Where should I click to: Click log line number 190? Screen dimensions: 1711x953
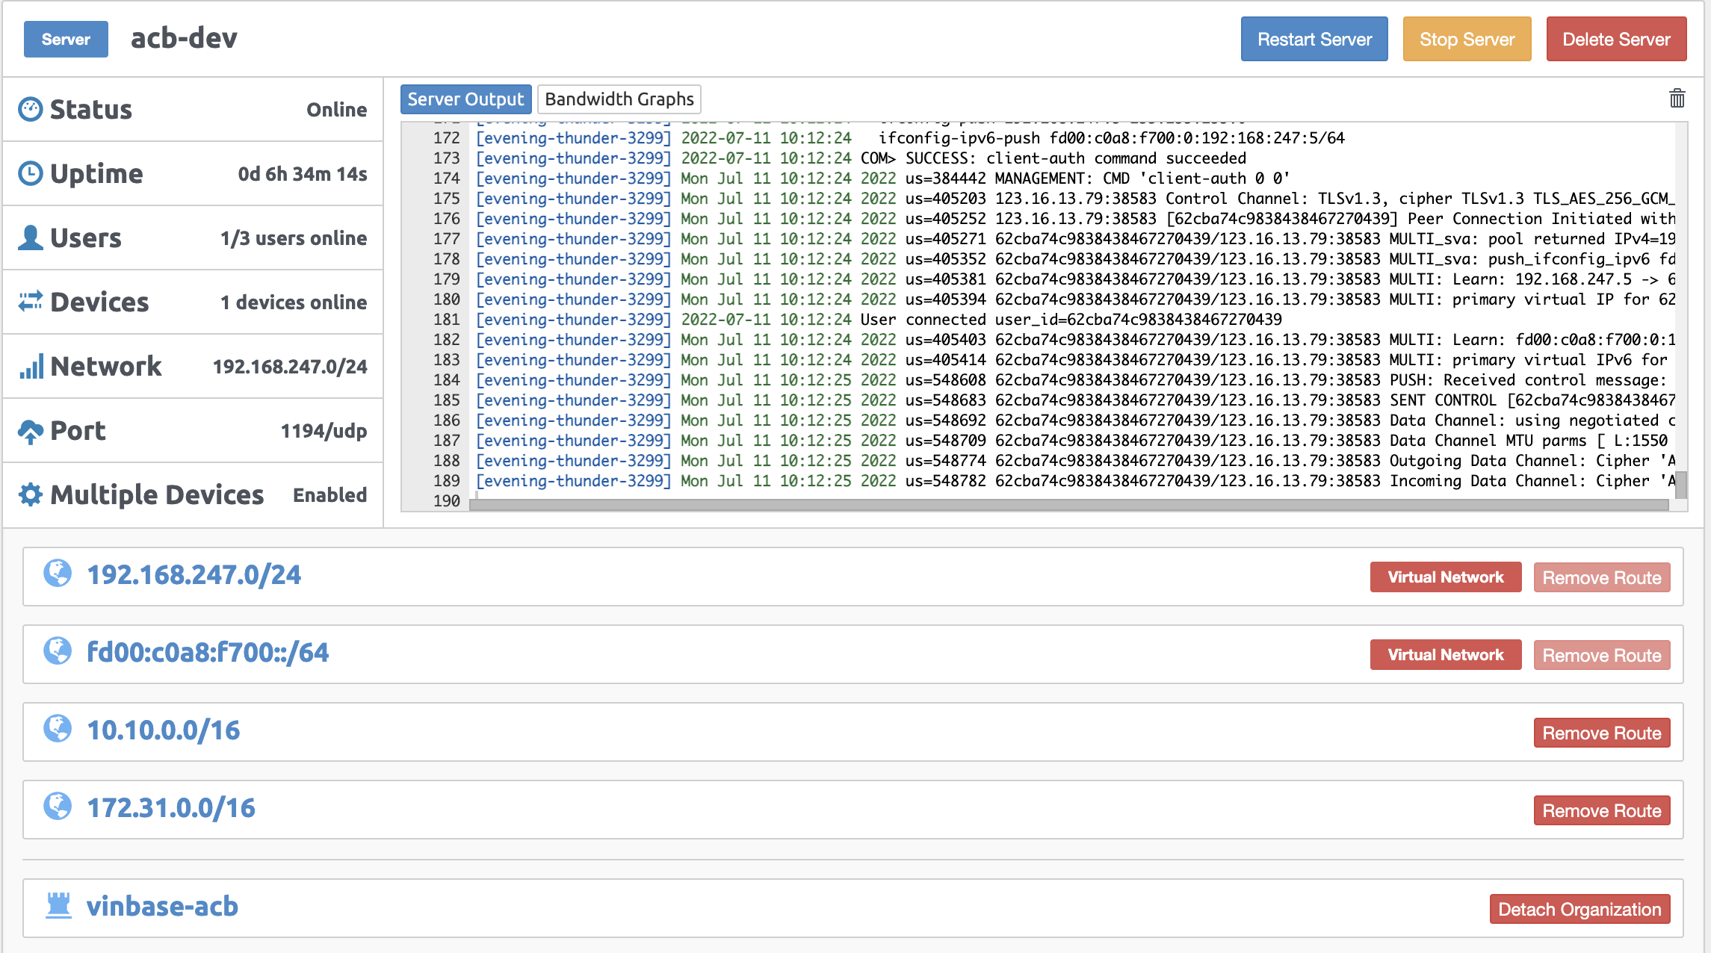click(446, 501)
